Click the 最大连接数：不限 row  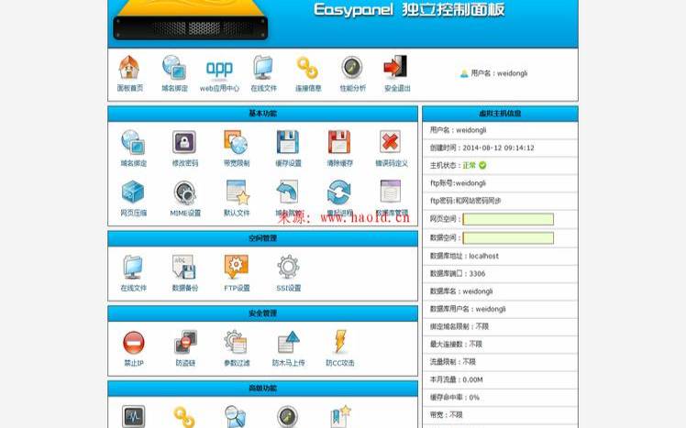tap(500, 345)
